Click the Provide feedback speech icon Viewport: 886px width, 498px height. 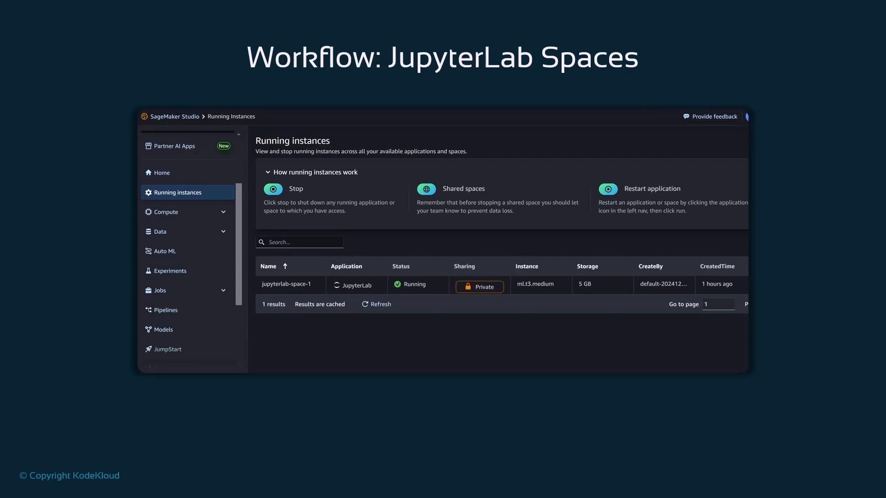pos(686,116)
